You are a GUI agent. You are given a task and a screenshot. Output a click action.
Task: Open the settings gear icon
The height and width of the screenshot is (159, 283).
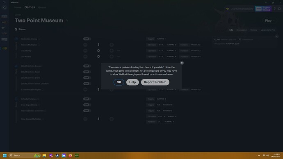click(279, 9)
